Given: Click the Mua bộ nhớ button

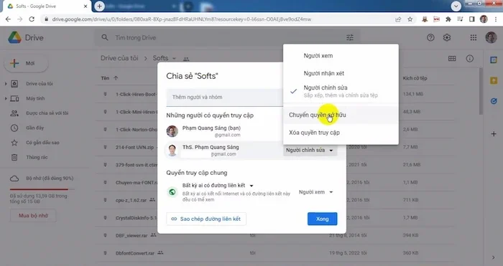Looking at the screenshot, I should 33,215.
